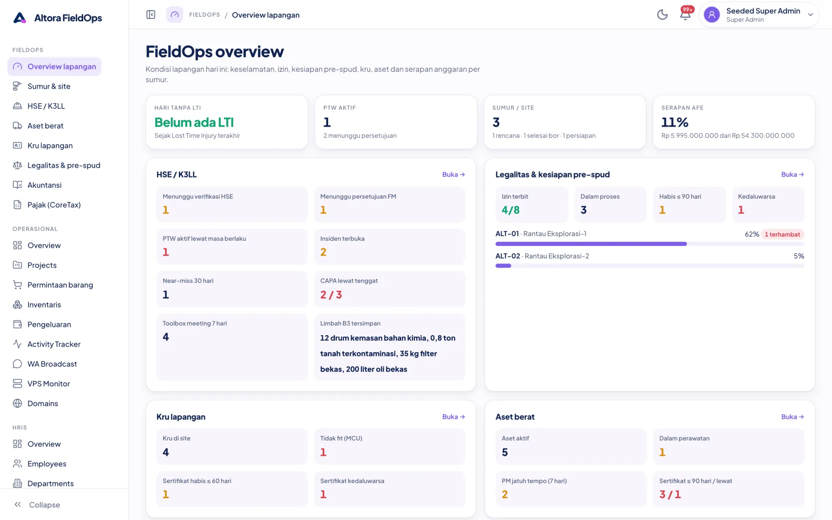The width and height of the screenshot is (832, 520).
Task: Click the Altora FieldOps logo icon
Action: coord(19,18)
